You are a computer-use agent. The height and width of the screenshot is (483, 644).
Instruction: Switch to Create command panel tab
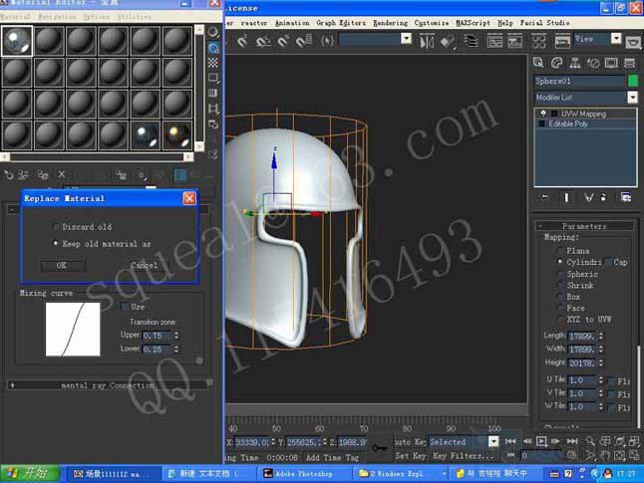(538, 63)
